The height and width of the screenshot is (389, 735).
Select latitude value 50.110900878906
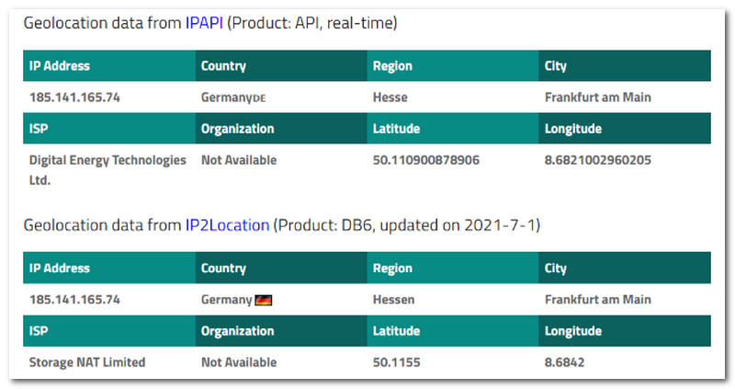[x=426, y=160]
